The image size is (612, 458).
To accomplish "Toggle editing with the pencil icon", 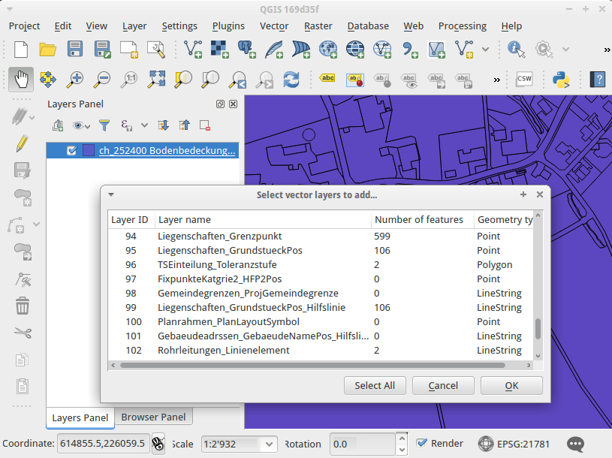I will (x=22, y=143).
